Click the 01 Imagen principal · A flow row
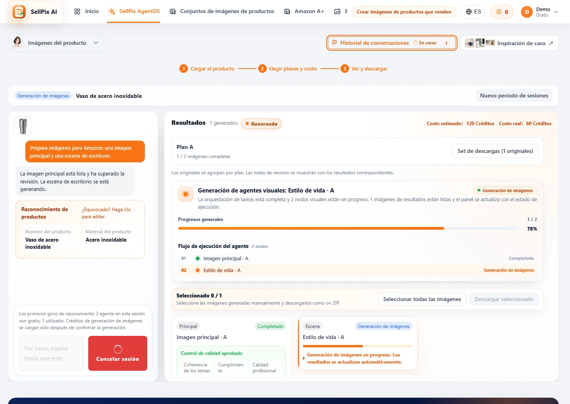 click(357, 258)
